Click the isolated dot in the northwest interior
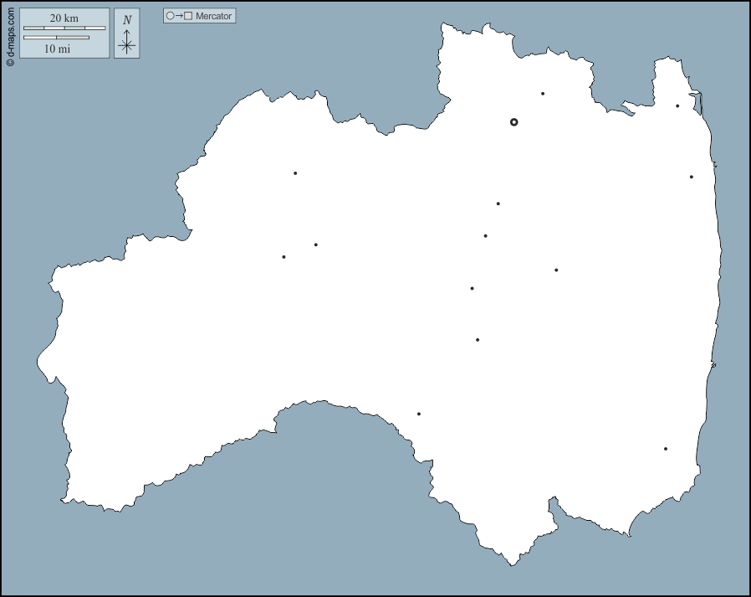Screen dimensions: 751x597 pos(295,173)
